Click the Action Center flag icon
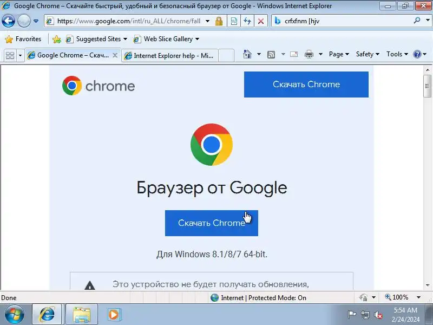Screen dimensions: 433x325 (x=351, y=315)
